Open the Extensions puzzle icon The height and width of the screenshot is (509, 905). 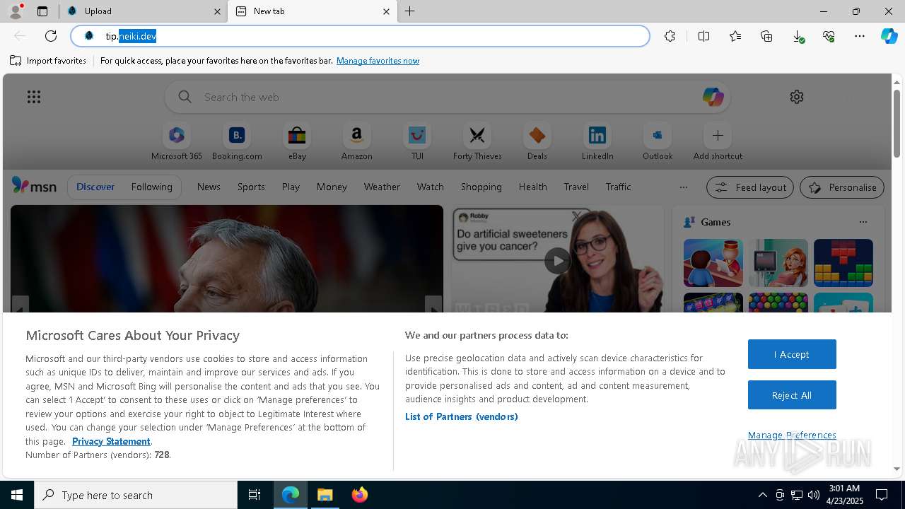[670, 36]
